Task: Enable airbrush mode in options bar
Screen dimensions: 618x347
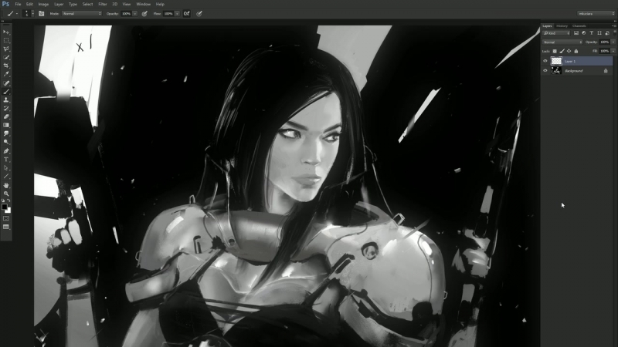Action: 186,13
